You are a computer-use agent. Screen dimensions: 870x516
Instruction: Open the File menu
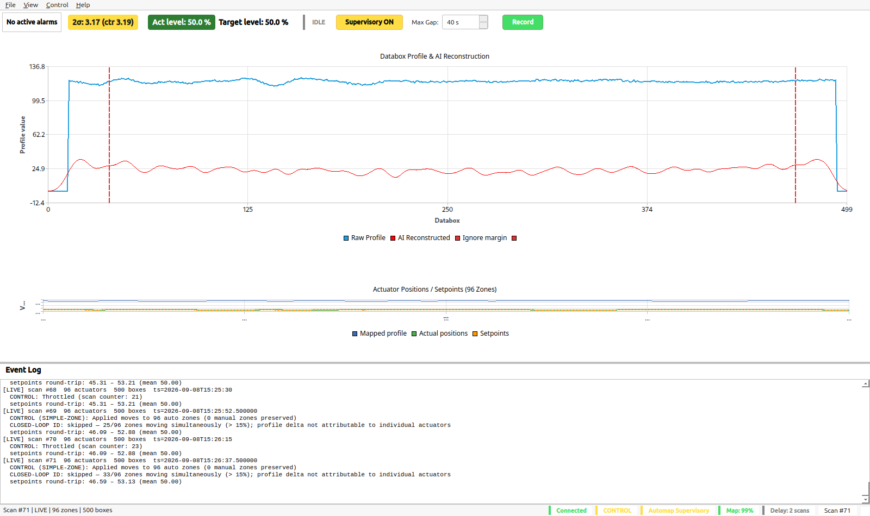click(10, 5)
